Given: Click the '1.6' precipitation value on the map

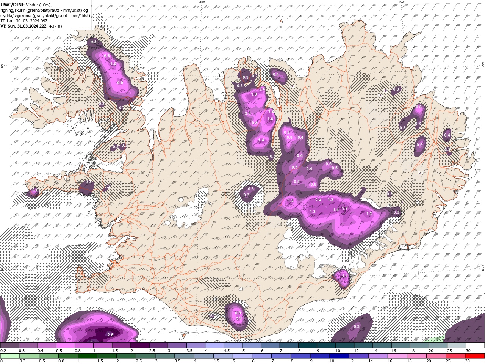Looking at the screenshot, I should (270, 119).
